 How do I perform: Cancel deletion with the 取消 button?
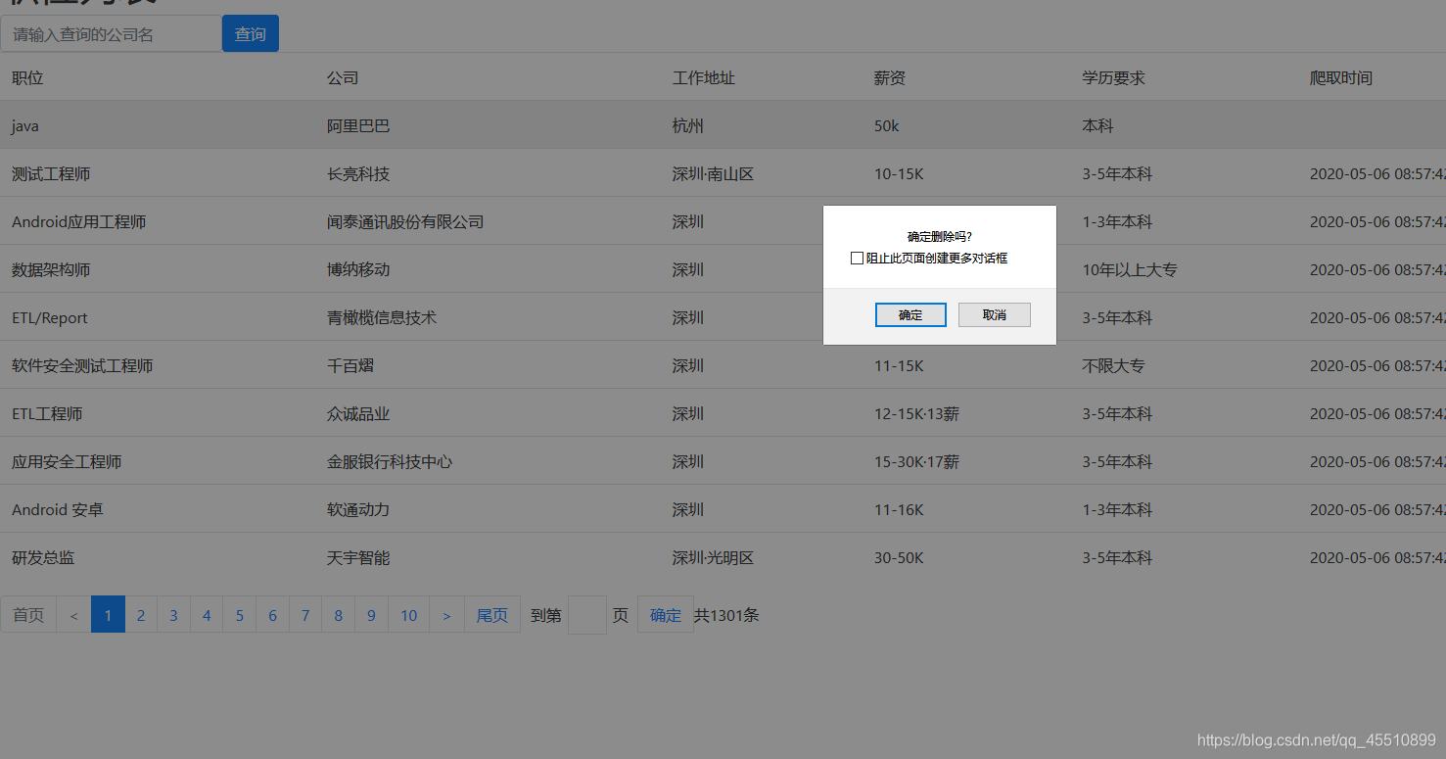[994, 314]
